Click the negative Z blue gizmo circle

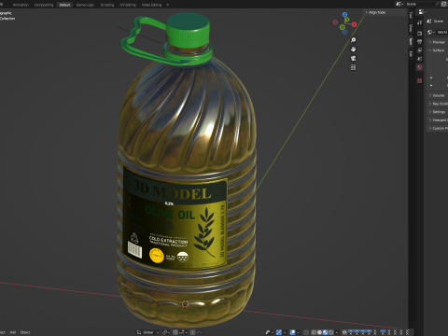tap(344, 32)
